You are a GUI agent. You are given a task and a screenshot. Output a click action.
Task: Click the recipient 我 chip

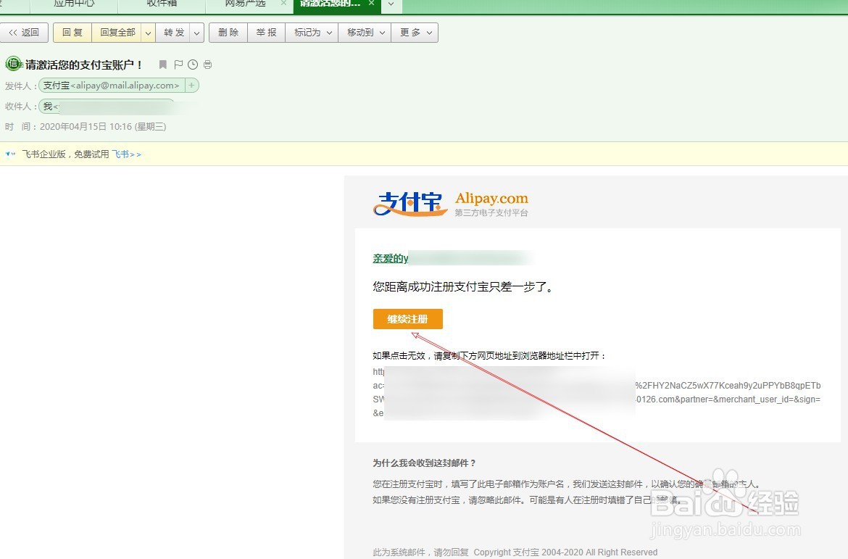tap(107, 106)
